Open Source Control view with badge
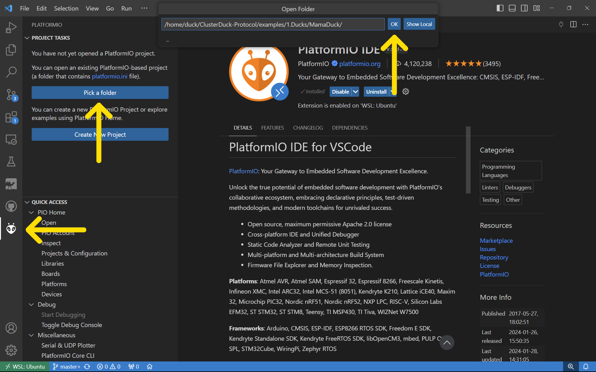 (11, 95)
